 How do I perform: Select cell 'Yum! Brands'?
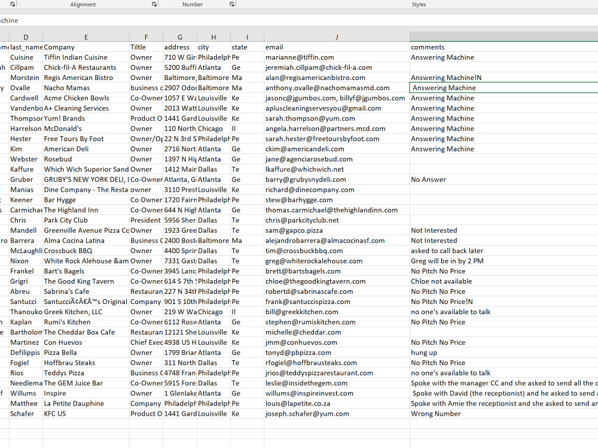tap(86, 118)
